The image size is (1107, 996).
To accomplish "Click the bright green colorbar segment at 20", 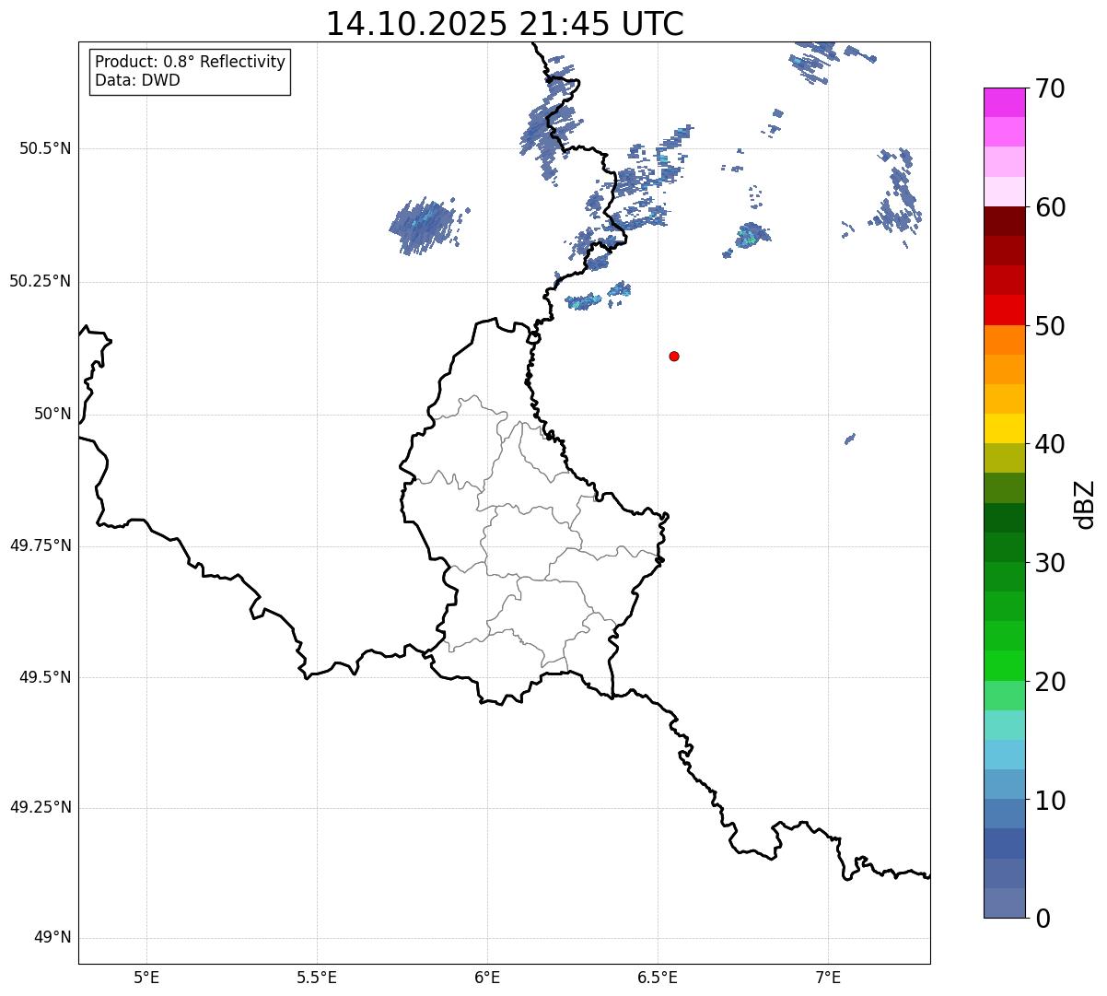I will 1005,665.
